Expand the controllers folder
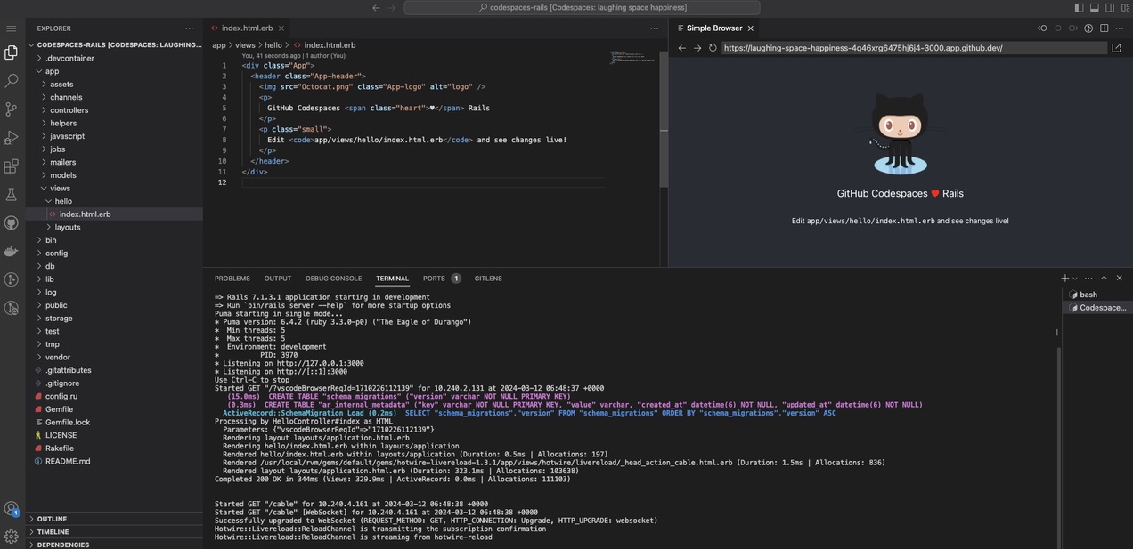The image size is (1133, 549). (116, 110)
